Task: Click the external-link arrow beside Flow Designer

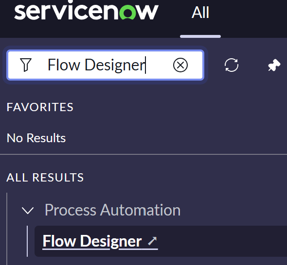Action: tap(152, 241)
